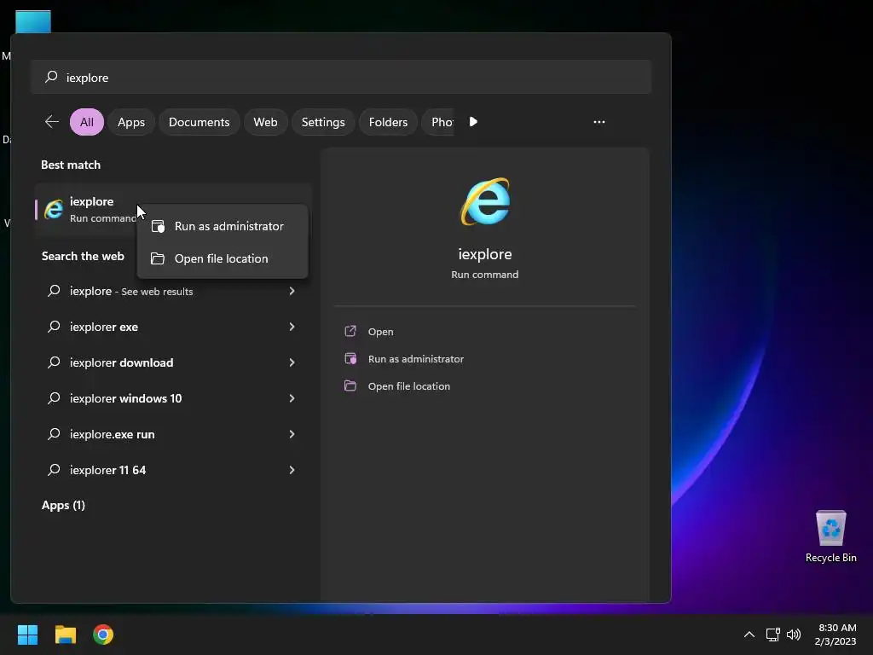The height and width of the screenshot is (655, 873).
Task: Click search icon next to iexplorer windows 10
Action: (x=54, y=397)
